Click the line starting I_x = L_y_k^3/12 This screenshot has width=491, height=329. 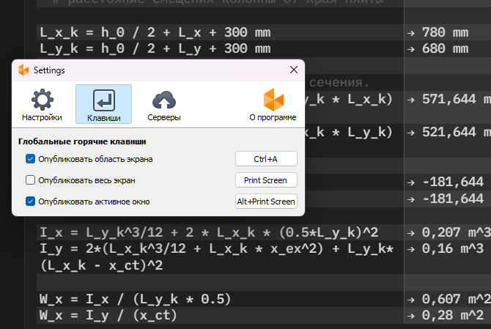pos(209,232)
